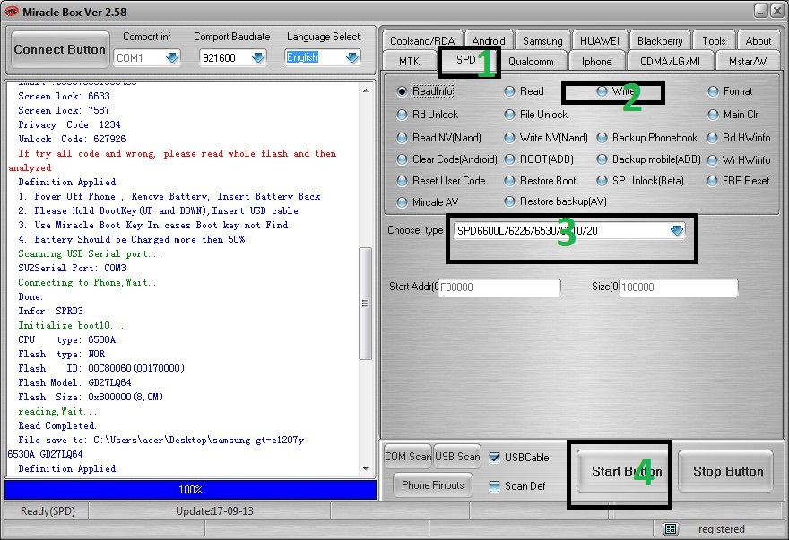Click the Start Addr input field
This screenshot has height=540, width=789.
pos(499,287)
